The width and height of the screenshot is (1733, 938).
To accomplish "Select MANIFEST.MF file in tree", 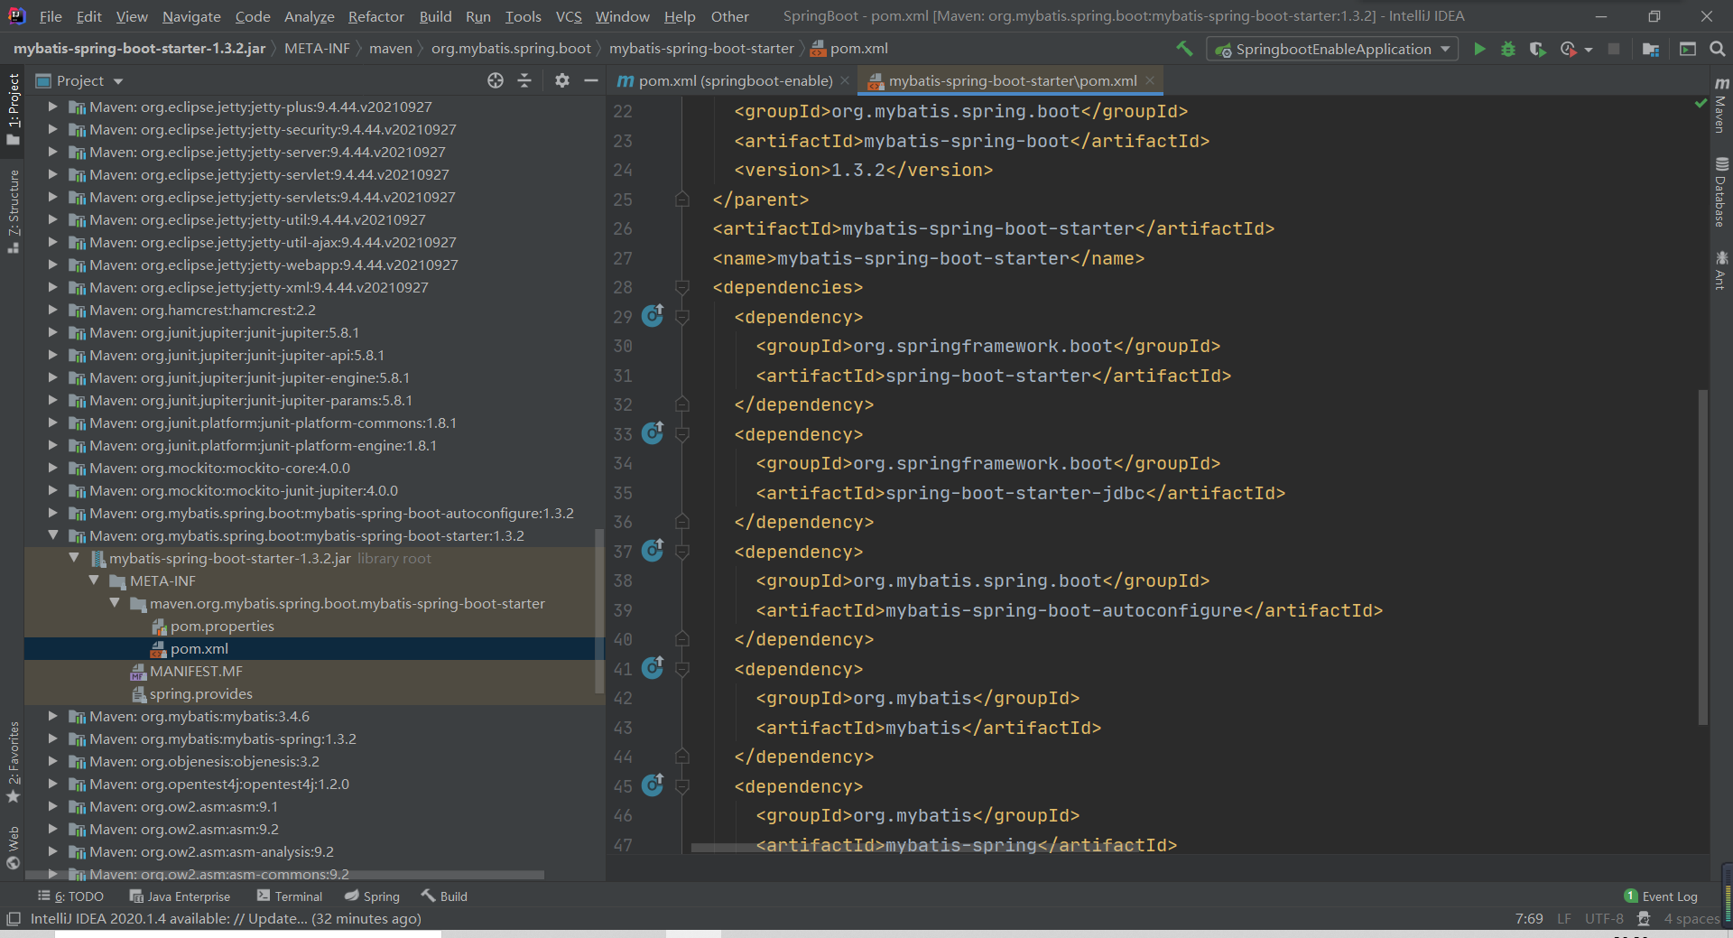I will coord(196,671).
